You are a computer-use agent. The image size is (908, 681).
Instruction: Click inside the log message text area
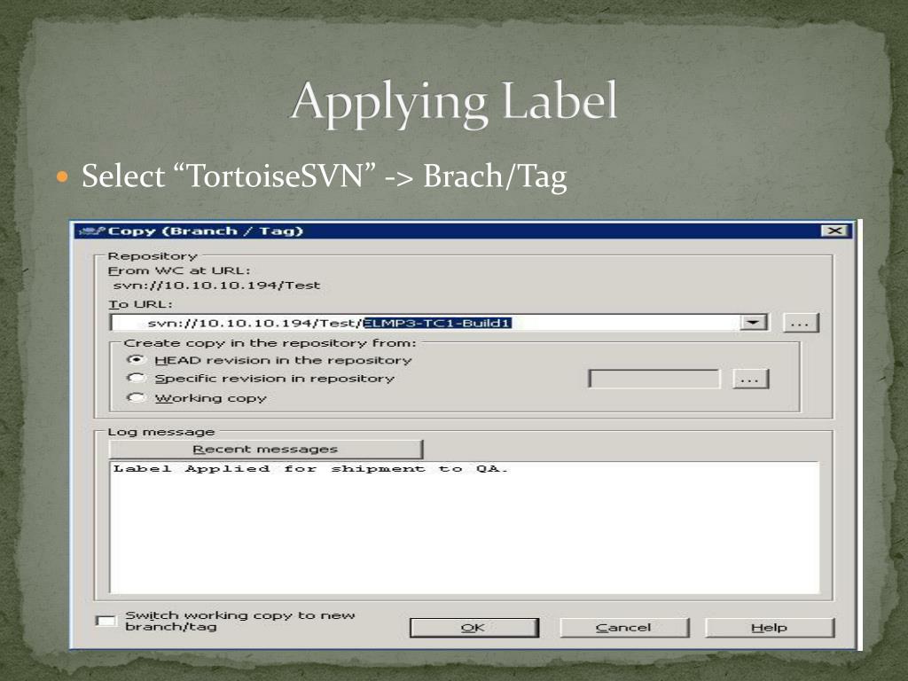tap(464, 527)
